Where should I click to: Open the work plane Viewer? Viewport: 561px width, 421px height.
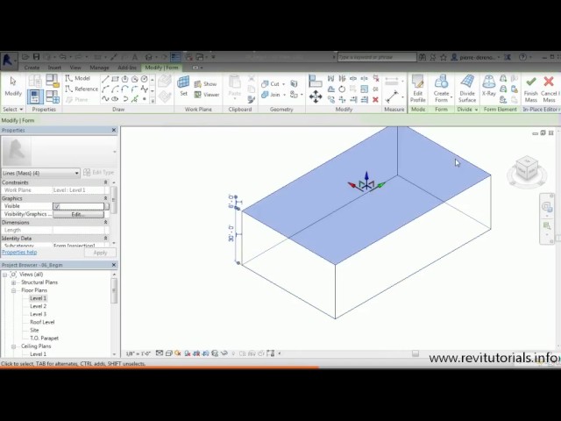(x=207, y=95)
